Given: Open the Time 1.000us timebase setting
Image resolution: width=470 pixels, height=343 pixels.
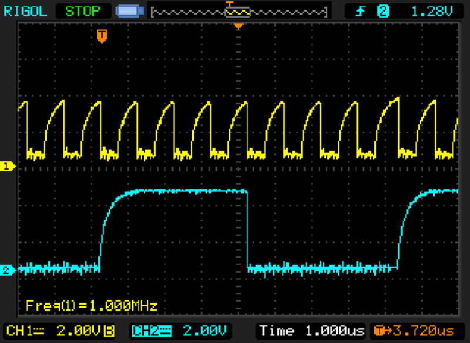Looking at the screenshot, I should [311, 331].
